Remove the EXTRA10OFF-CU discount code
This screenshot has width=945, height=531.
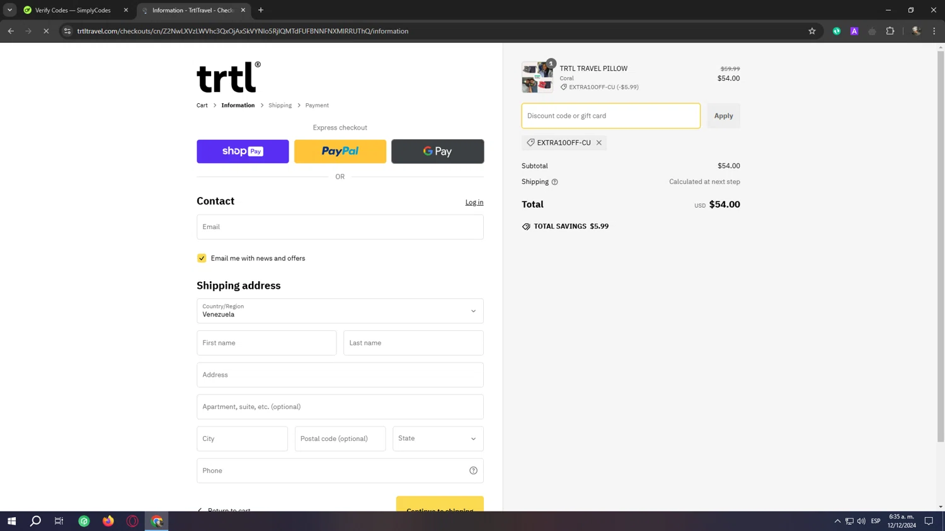coord(599,143)
